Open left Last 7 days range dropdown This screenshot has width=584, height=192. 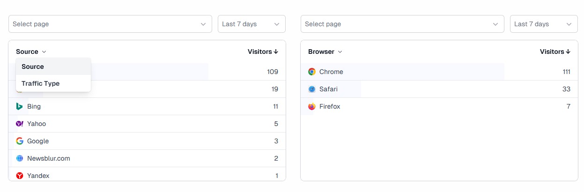(251, 24)
